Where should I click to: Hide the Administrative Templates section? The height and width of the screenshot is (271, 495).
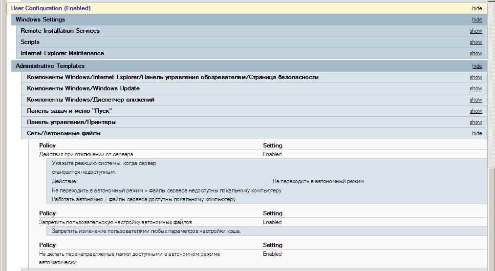(477, 66)
